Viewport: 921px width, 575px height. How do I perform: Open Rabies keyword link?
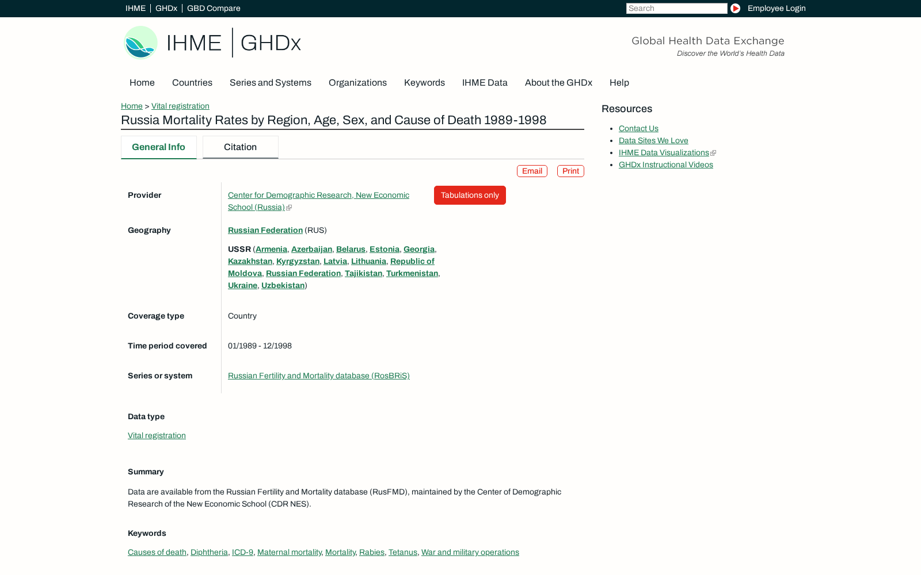372,553
